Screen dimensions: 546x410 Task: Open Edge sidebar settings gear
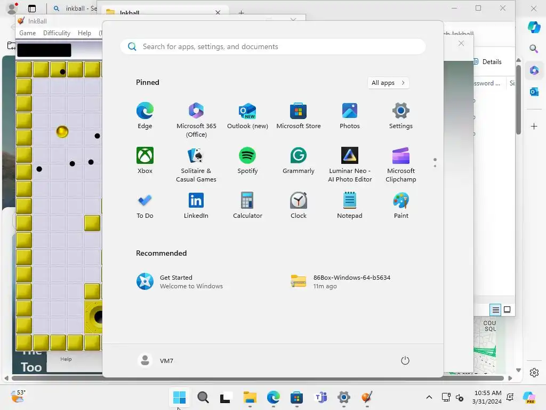point(534,373)
